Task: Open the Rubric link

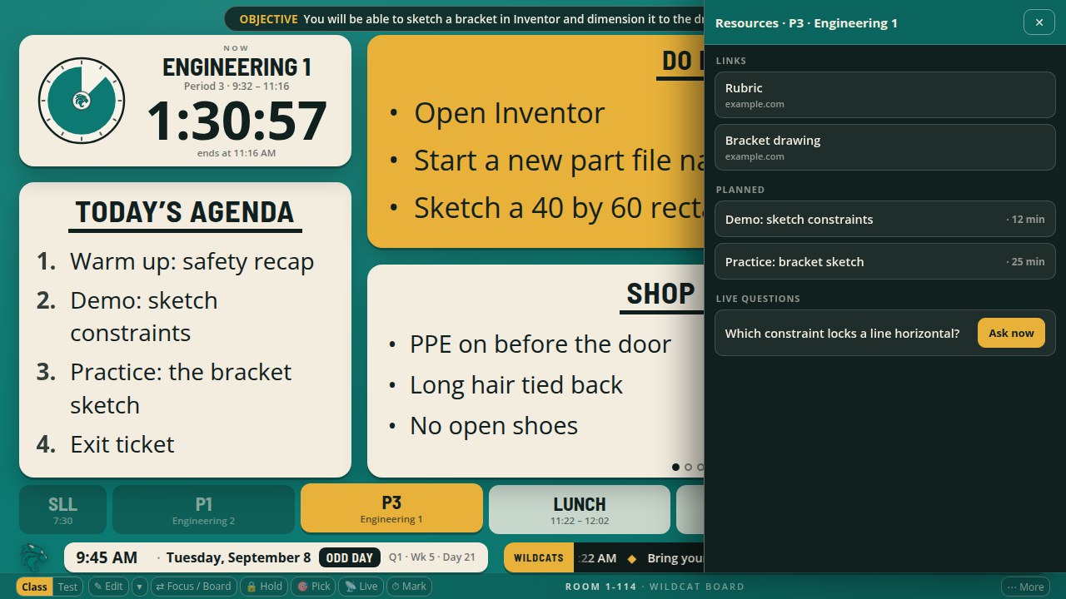Action: [x=885, y=95]
